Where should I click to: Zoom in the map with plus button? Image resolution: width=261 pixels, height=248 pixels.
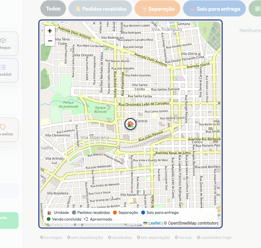point(50,31)
